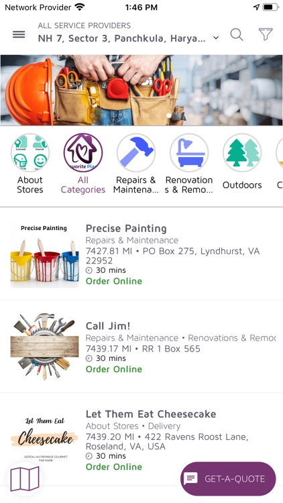Tap the tool belt banner image
Viewport: 283px width, 503px height.
tap(141, 90)
